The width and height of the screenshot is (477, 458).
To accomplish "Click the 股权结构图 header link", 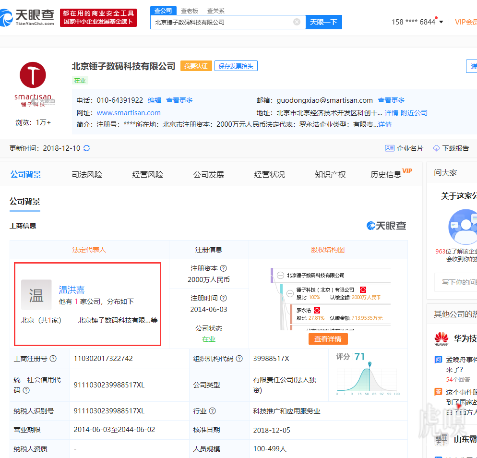I will [328, 250].
